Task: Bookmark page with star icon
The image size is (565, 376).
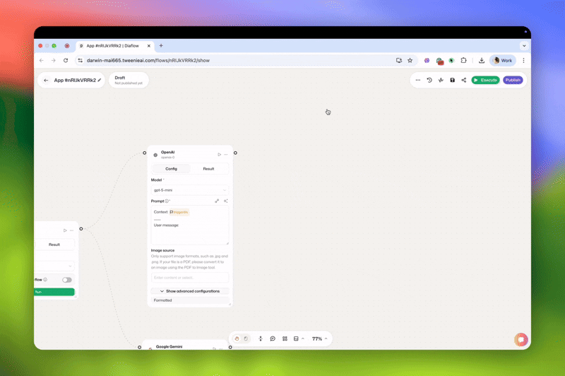Action: pos(410,60)
